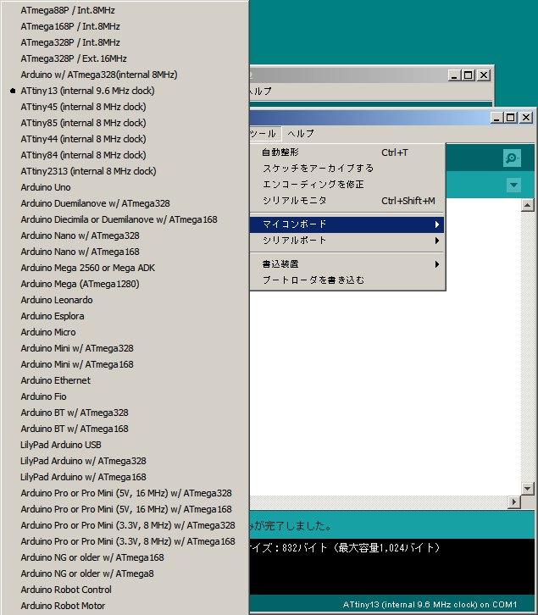
Task: Open the ヘルプ menu in the back window
Action: 260,91
